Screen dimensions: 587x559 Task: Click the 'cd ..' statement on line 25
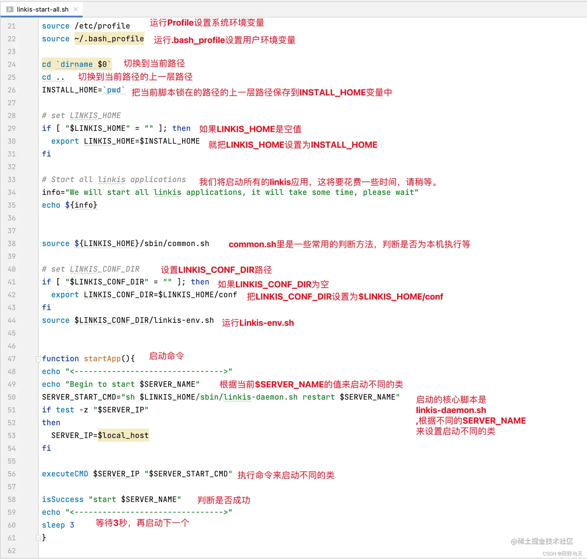pos(53,77)
